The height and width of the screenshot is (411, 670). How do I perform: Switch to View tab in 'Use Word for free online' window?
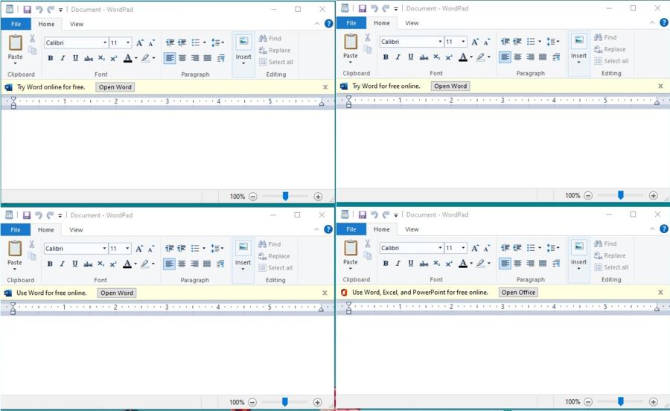click(x=76, y=230)
